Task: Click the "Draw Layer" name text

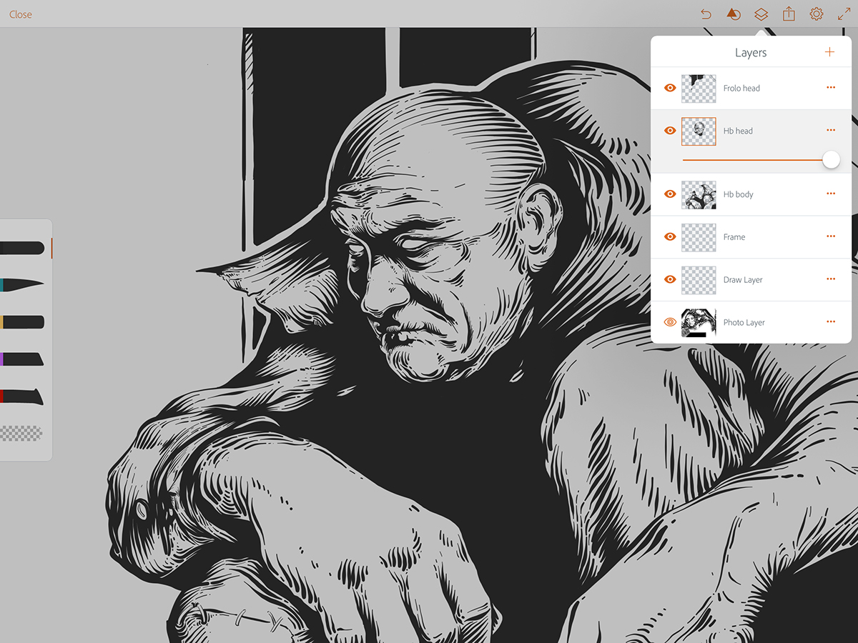Action: coord(743,280)
